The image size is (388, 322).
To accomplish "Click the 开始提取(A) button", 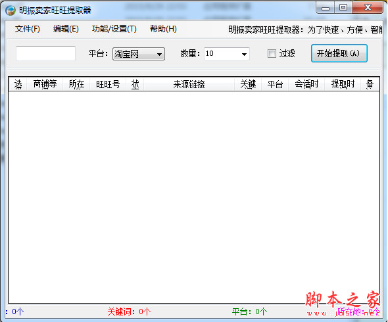I will tap(339, 53).
